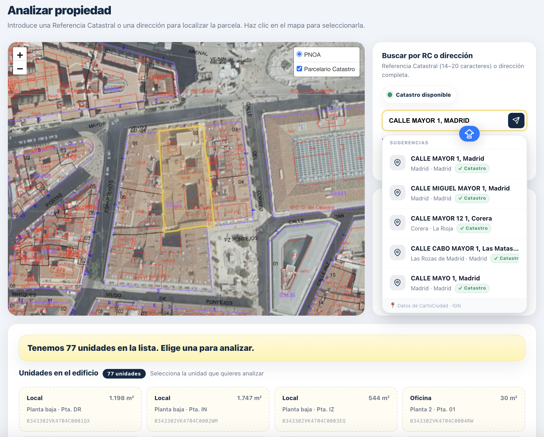Click reference 0343302VK4704C0004RW
The height and width of the screenshot is (437, 544).
[x=442, y=421]
